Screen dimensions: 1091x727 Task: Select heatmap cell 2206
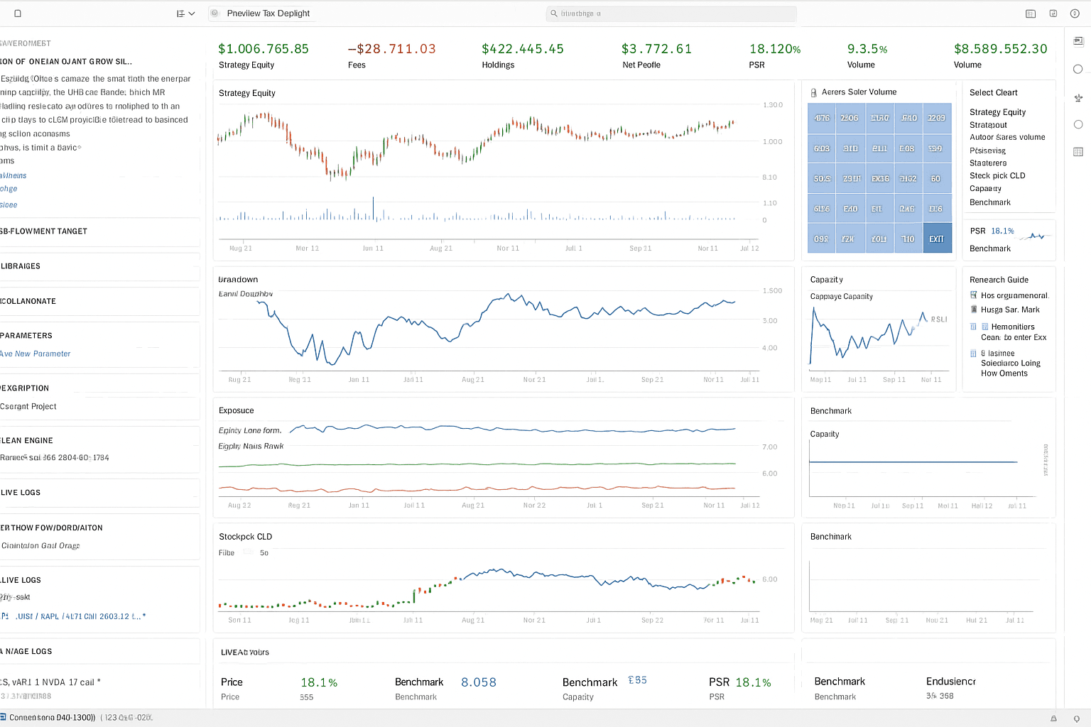[x=850, y=118]
